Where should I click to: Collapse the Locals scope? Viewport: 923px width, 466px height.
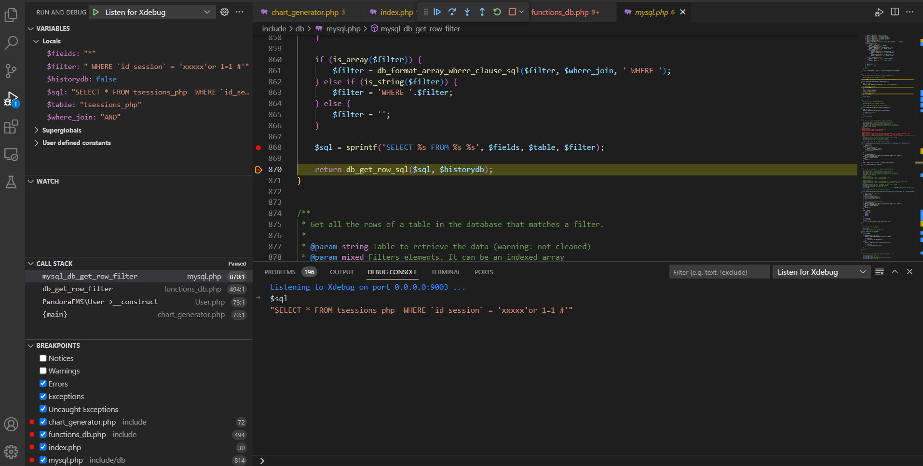click(36, 41)
